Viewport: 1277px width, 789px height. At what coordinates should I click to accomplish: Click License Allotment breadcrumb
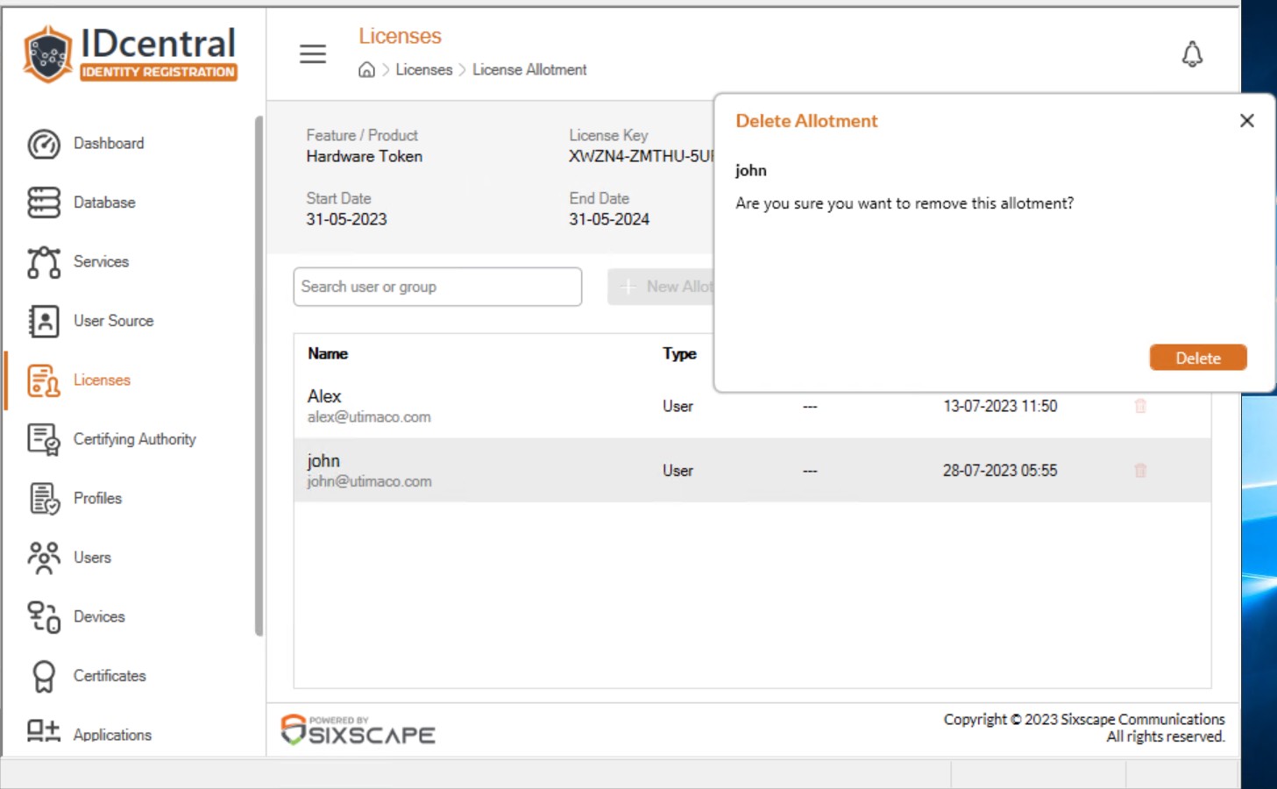coord(529,70)
